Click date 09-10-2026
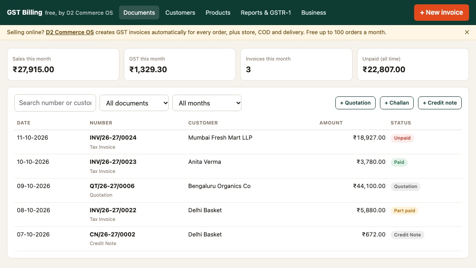 [33, 186]
